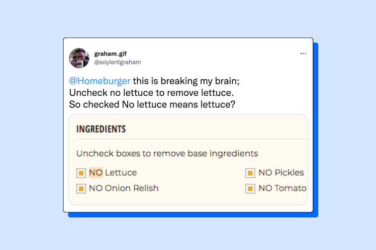Click the graham.gif display name
376x250 pixels.
pos(110,54)
